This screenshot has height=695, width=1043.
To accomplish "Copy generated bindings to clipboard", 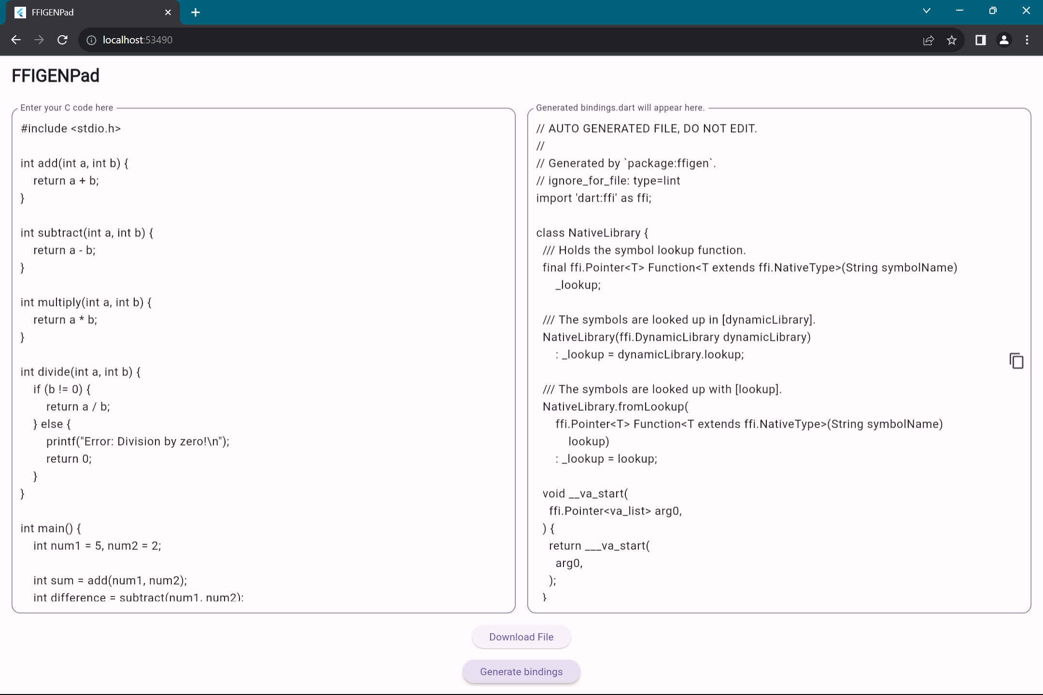I will [x=1016, y=361].
